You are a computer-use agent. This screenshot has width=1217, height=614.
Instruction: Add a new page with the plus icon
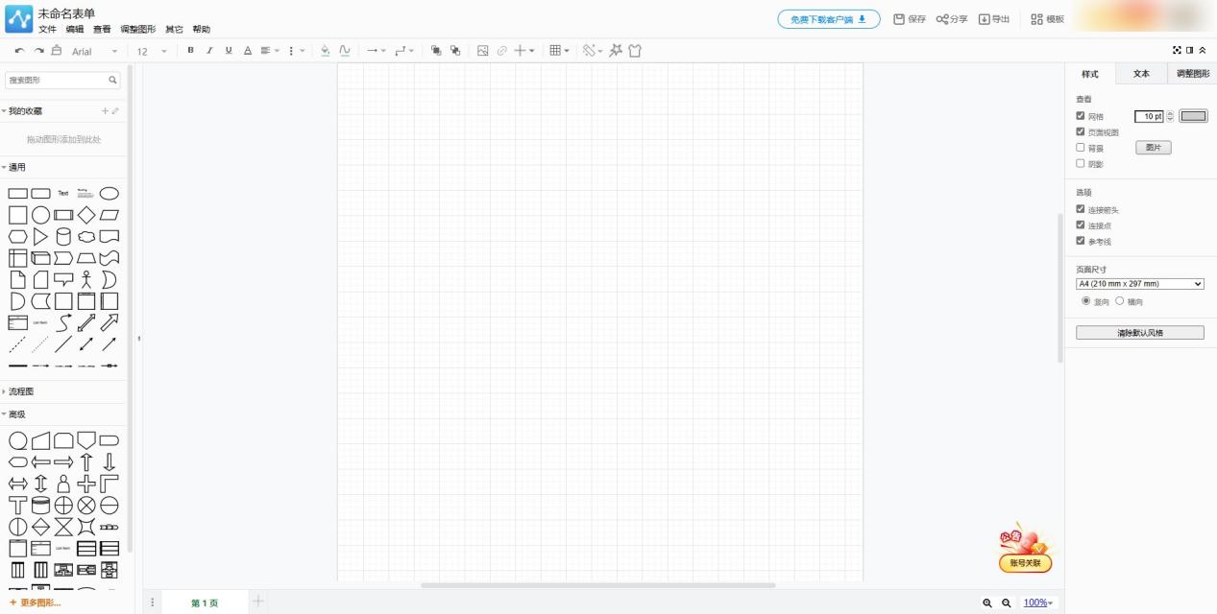(257, 602)
